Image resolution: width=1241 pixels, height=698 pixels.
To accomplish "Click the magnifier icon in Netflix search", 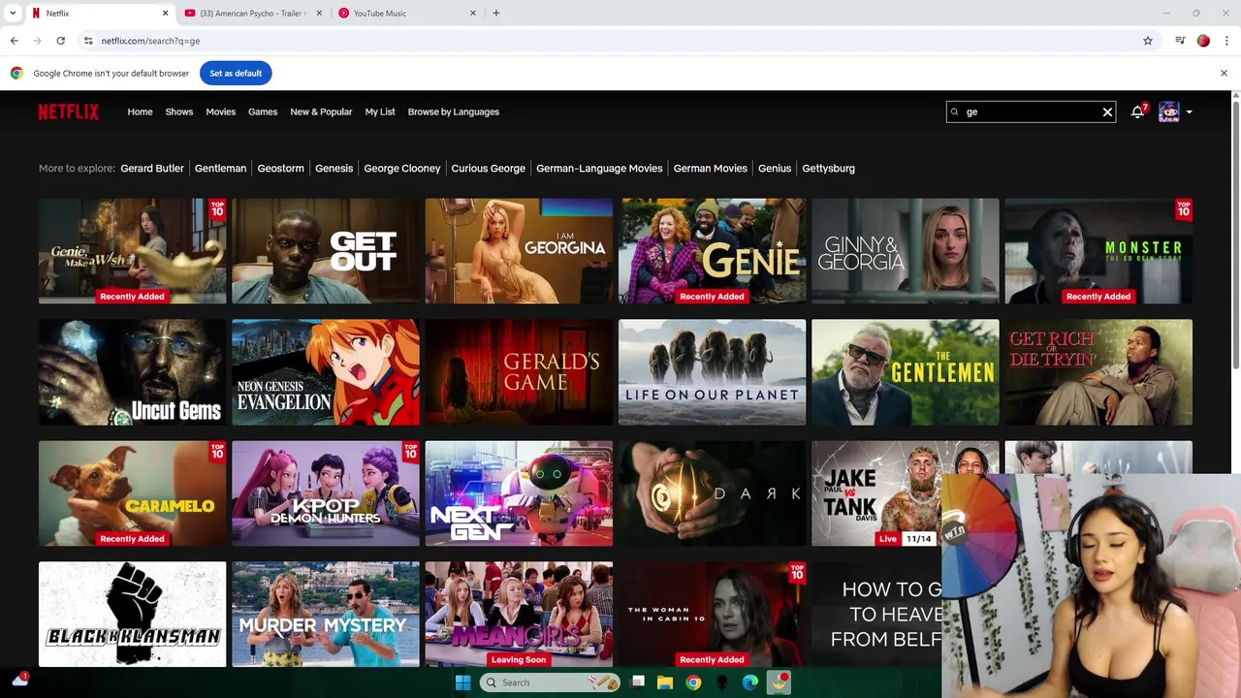I will [955, 111].
